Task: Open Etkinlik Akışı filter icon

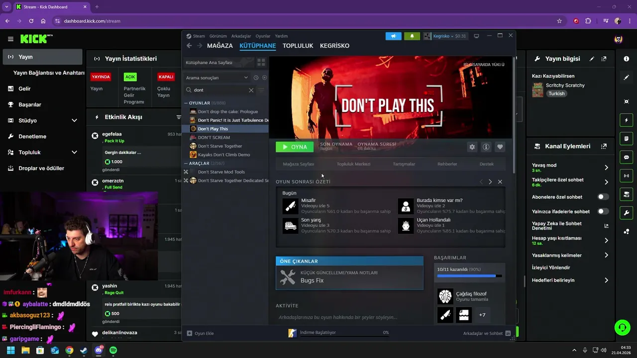Action: pyautogui.click(x=179, y=117)
